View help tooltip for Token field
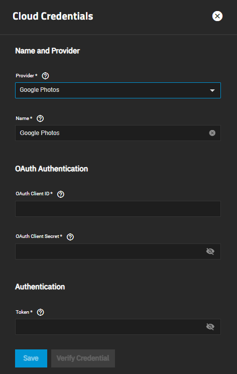The image size is (237, 374). tap(41, 312)
